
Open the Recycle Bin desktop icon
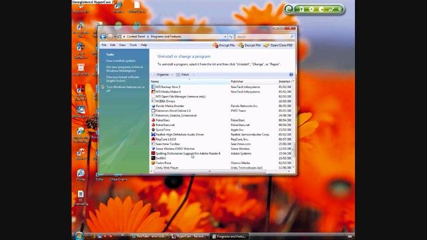click(x=81, y=7)
